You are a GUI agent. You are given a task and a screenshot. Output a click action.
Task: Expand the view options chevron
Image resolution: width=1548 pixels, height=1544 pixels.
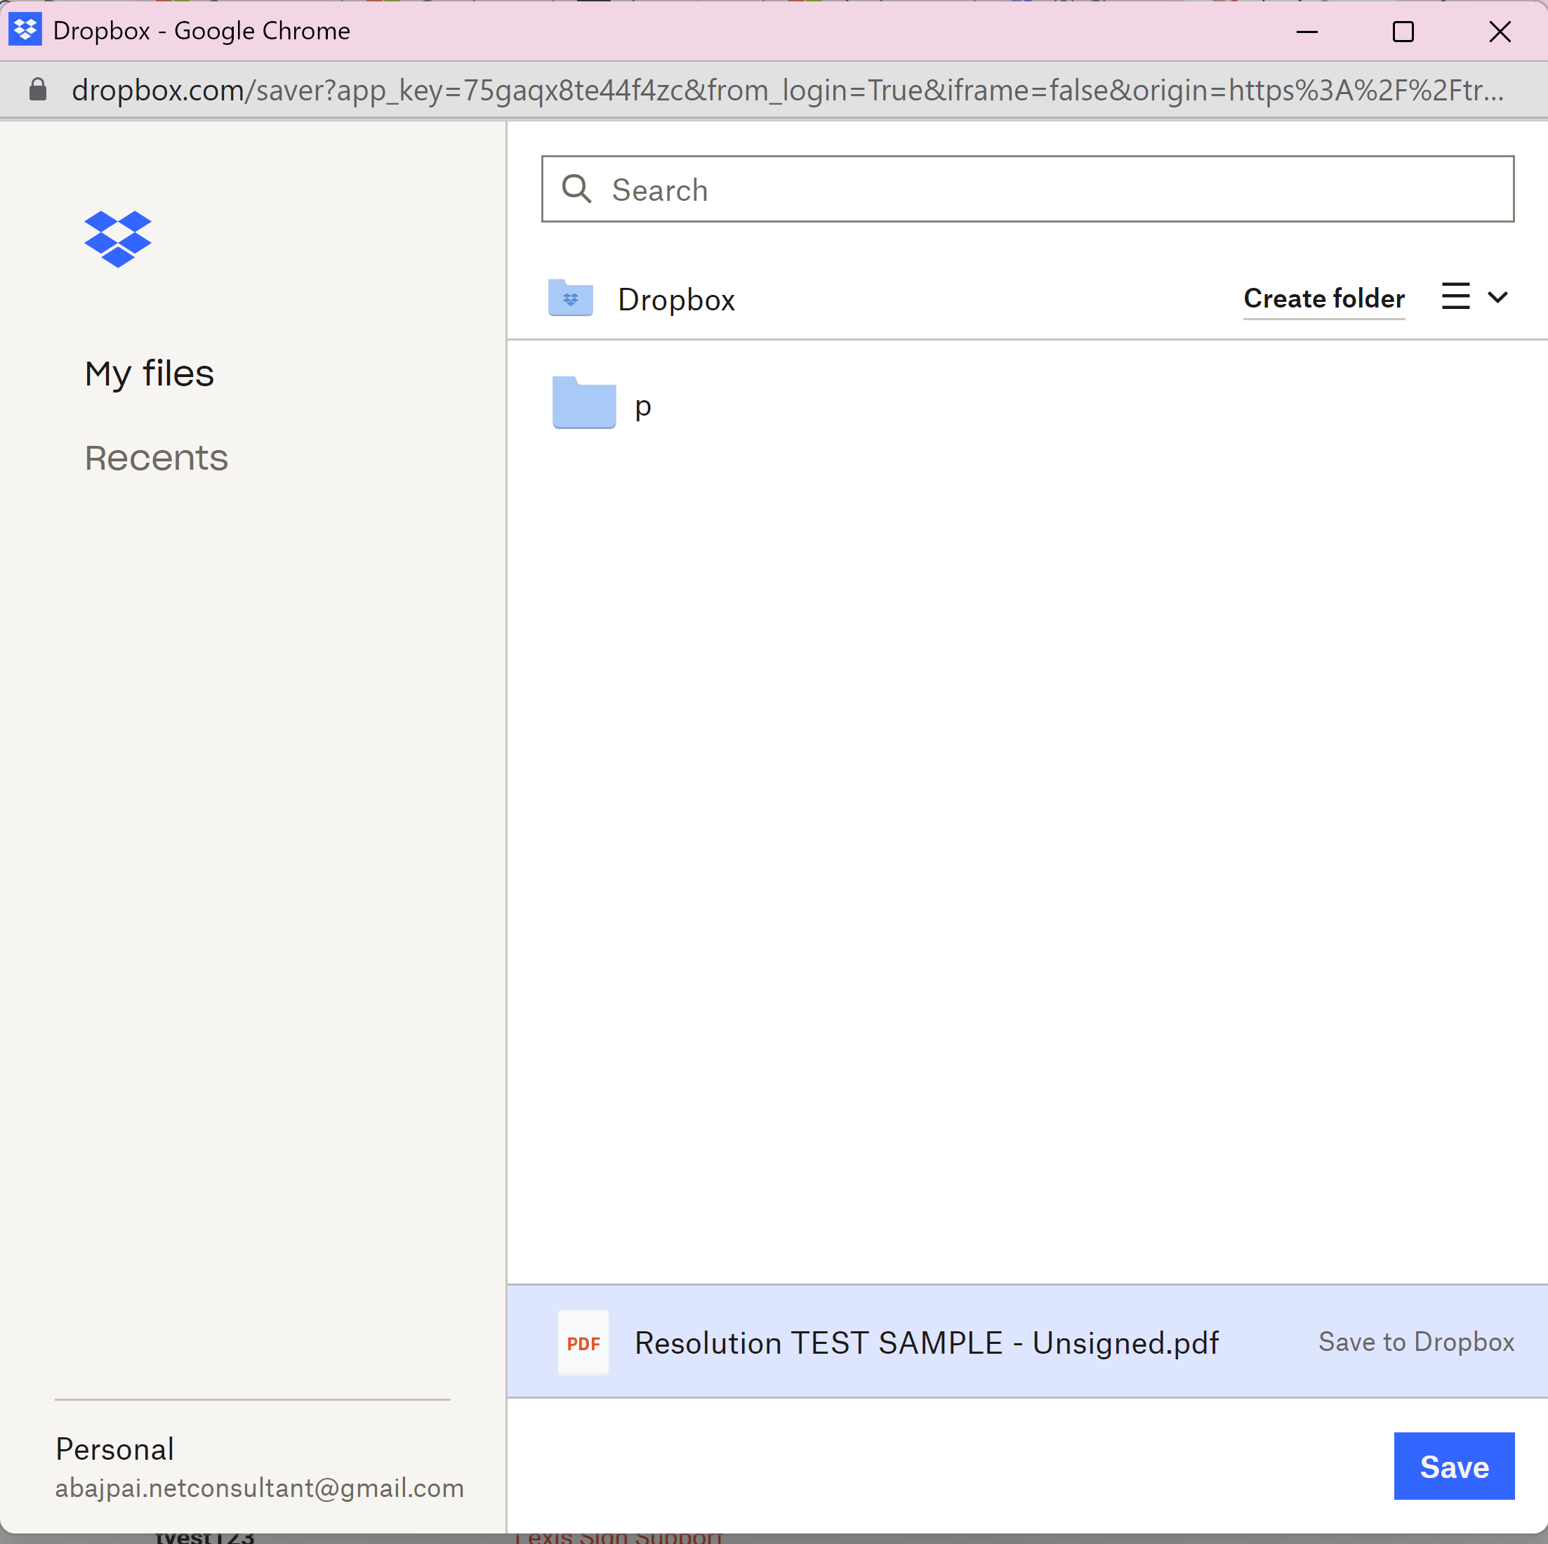[1497, 297]
